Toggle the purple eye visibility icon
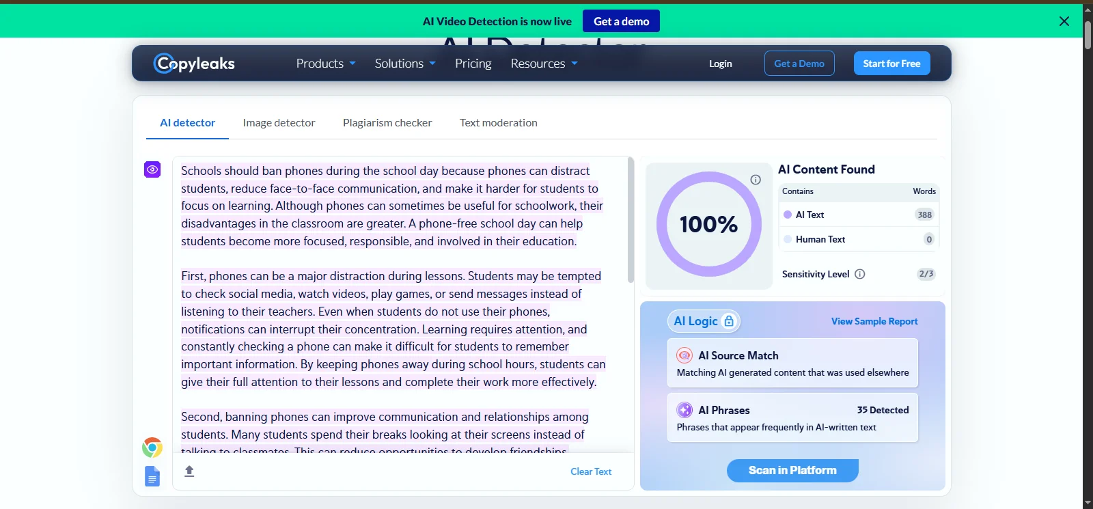This screenshot has width=1093, height=509. click(x=152, y=169)
